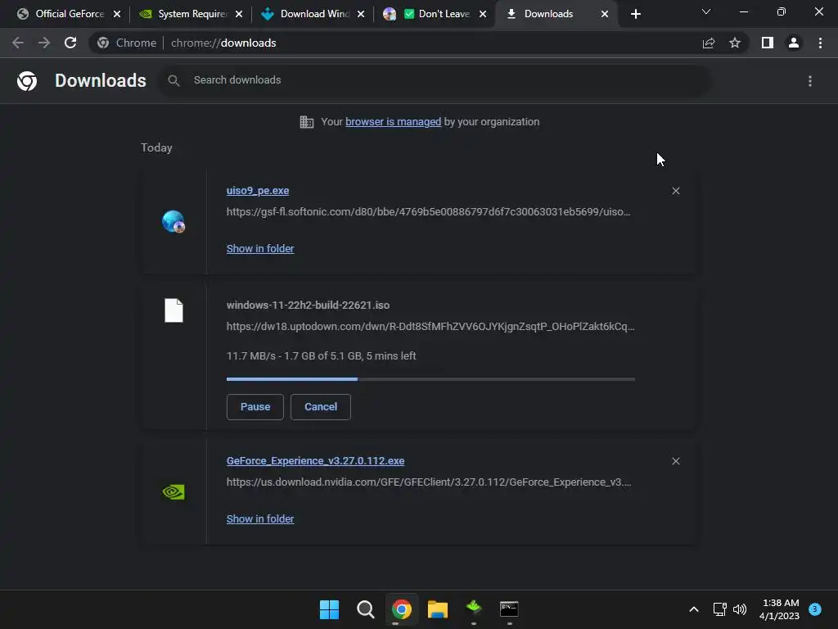Screen dimensions: 838x629
Task: Open the terminal window from the taskbar
Action: [509, 609]
